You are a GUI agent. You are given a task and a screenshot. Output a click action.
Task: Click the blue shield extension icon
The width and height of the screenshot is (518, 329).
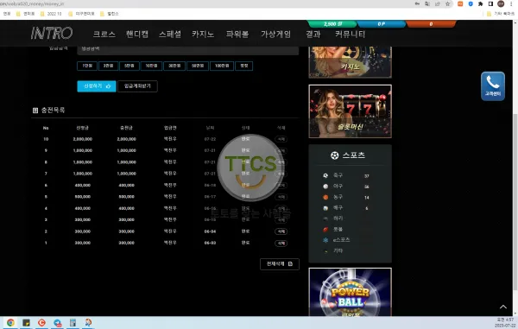471,4
